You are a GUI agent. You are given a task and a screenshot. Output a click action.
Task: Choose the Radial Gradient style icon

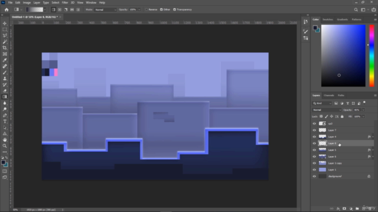click(x=60, y=9)
